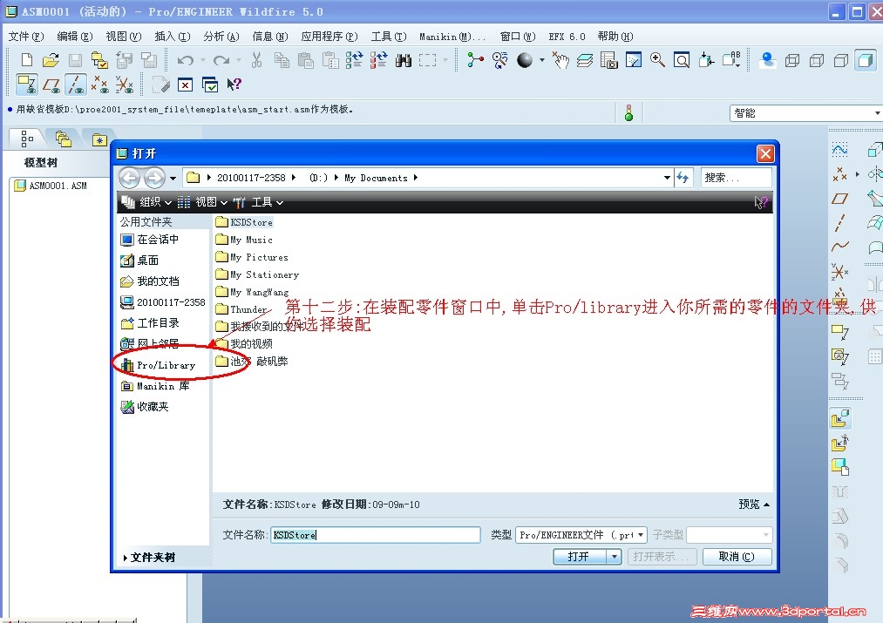Select the My Music folder
The height and width of the screenshot is (623, 883).
[x=244, y=240]
